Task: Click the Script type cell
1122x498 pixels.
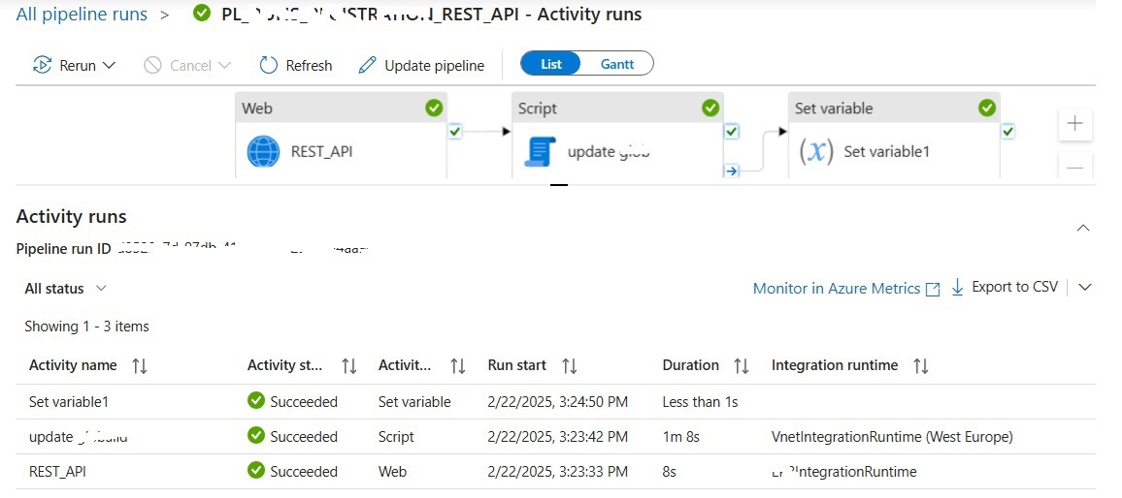Action: [396, 437]
